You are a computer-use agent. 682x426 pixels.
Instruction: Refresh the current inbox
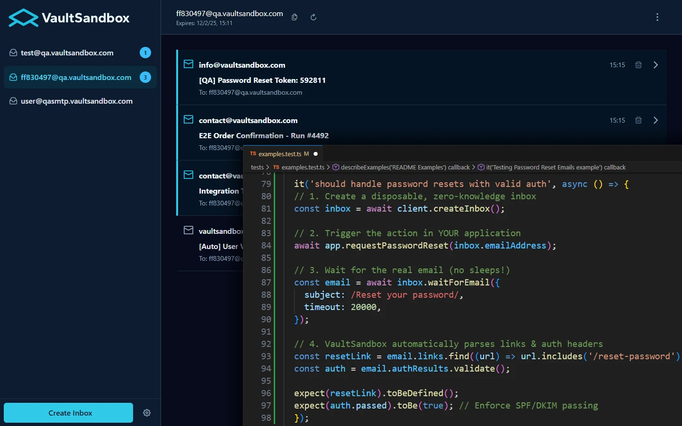313,17
